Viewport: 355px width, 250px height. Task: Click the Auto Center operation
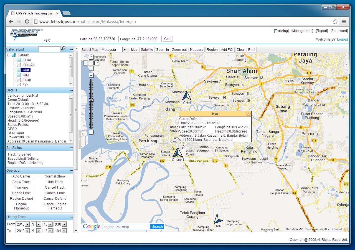coord(21,176)
